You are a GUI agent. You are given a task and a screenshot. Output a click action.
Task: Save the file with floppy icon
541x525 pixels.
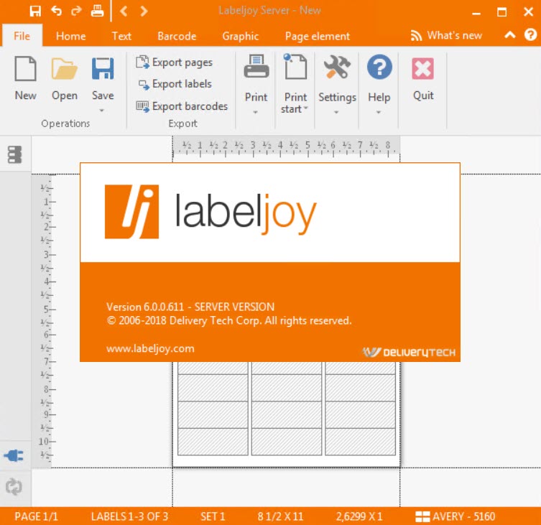(103, 69)
